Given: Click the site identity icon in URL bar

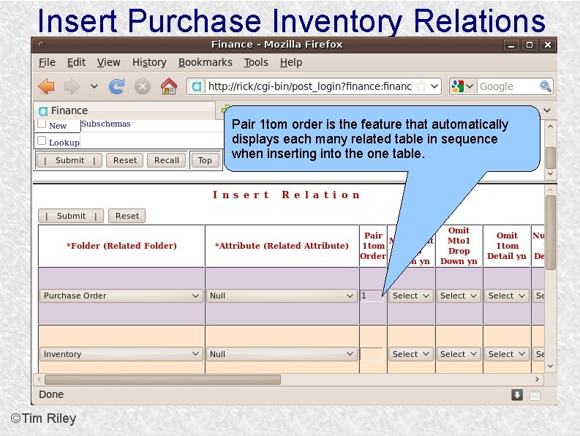Looking at the screenshot, I should tap(197, 86).
